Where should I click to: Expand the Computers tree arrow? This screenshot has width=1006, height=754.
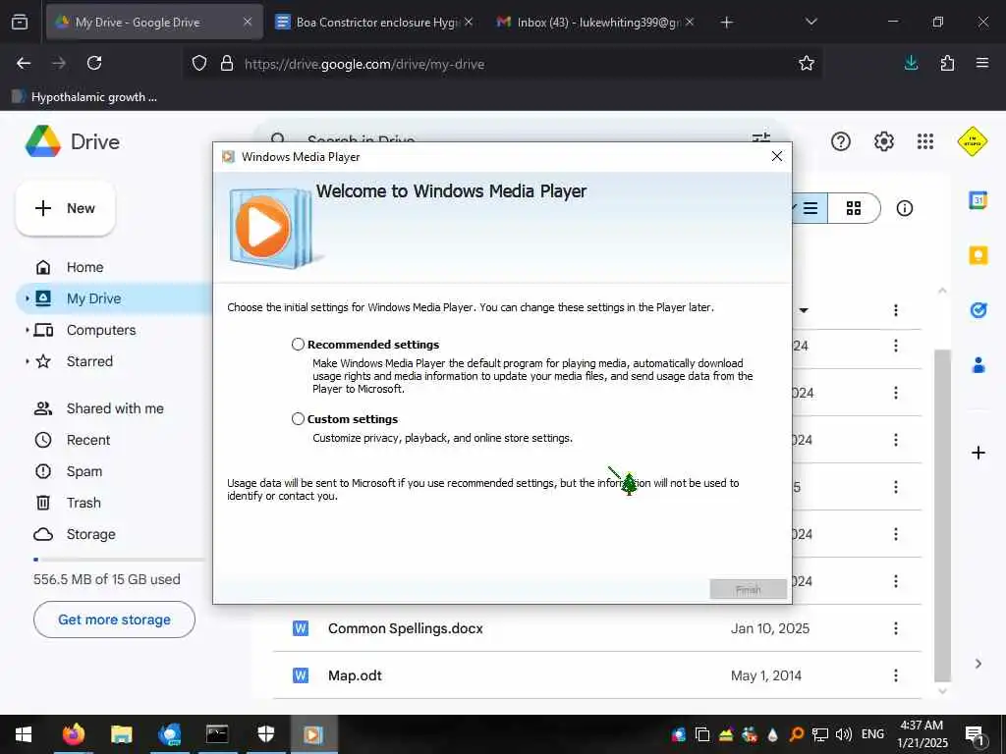click(27, 330)
